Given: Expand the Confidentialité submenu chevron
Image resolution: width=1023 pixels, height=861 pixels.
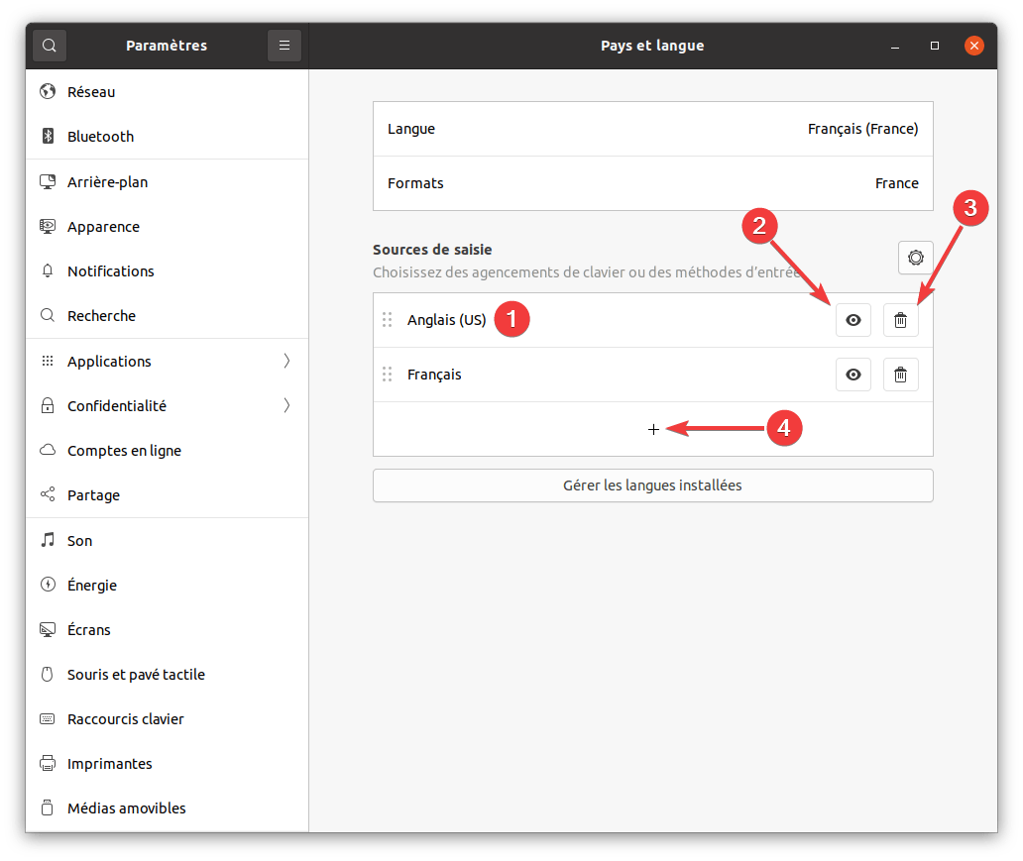Looking at the screenshot, I should 286,406.
